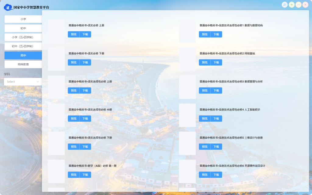The height and width of the screenshot is (195, 312).
Task: Open the 学科 Select dropdown
Action: (23, 82)
